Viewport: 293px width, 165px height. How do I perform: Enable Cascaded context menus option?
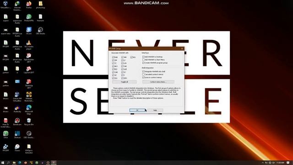tap(143, 74)
